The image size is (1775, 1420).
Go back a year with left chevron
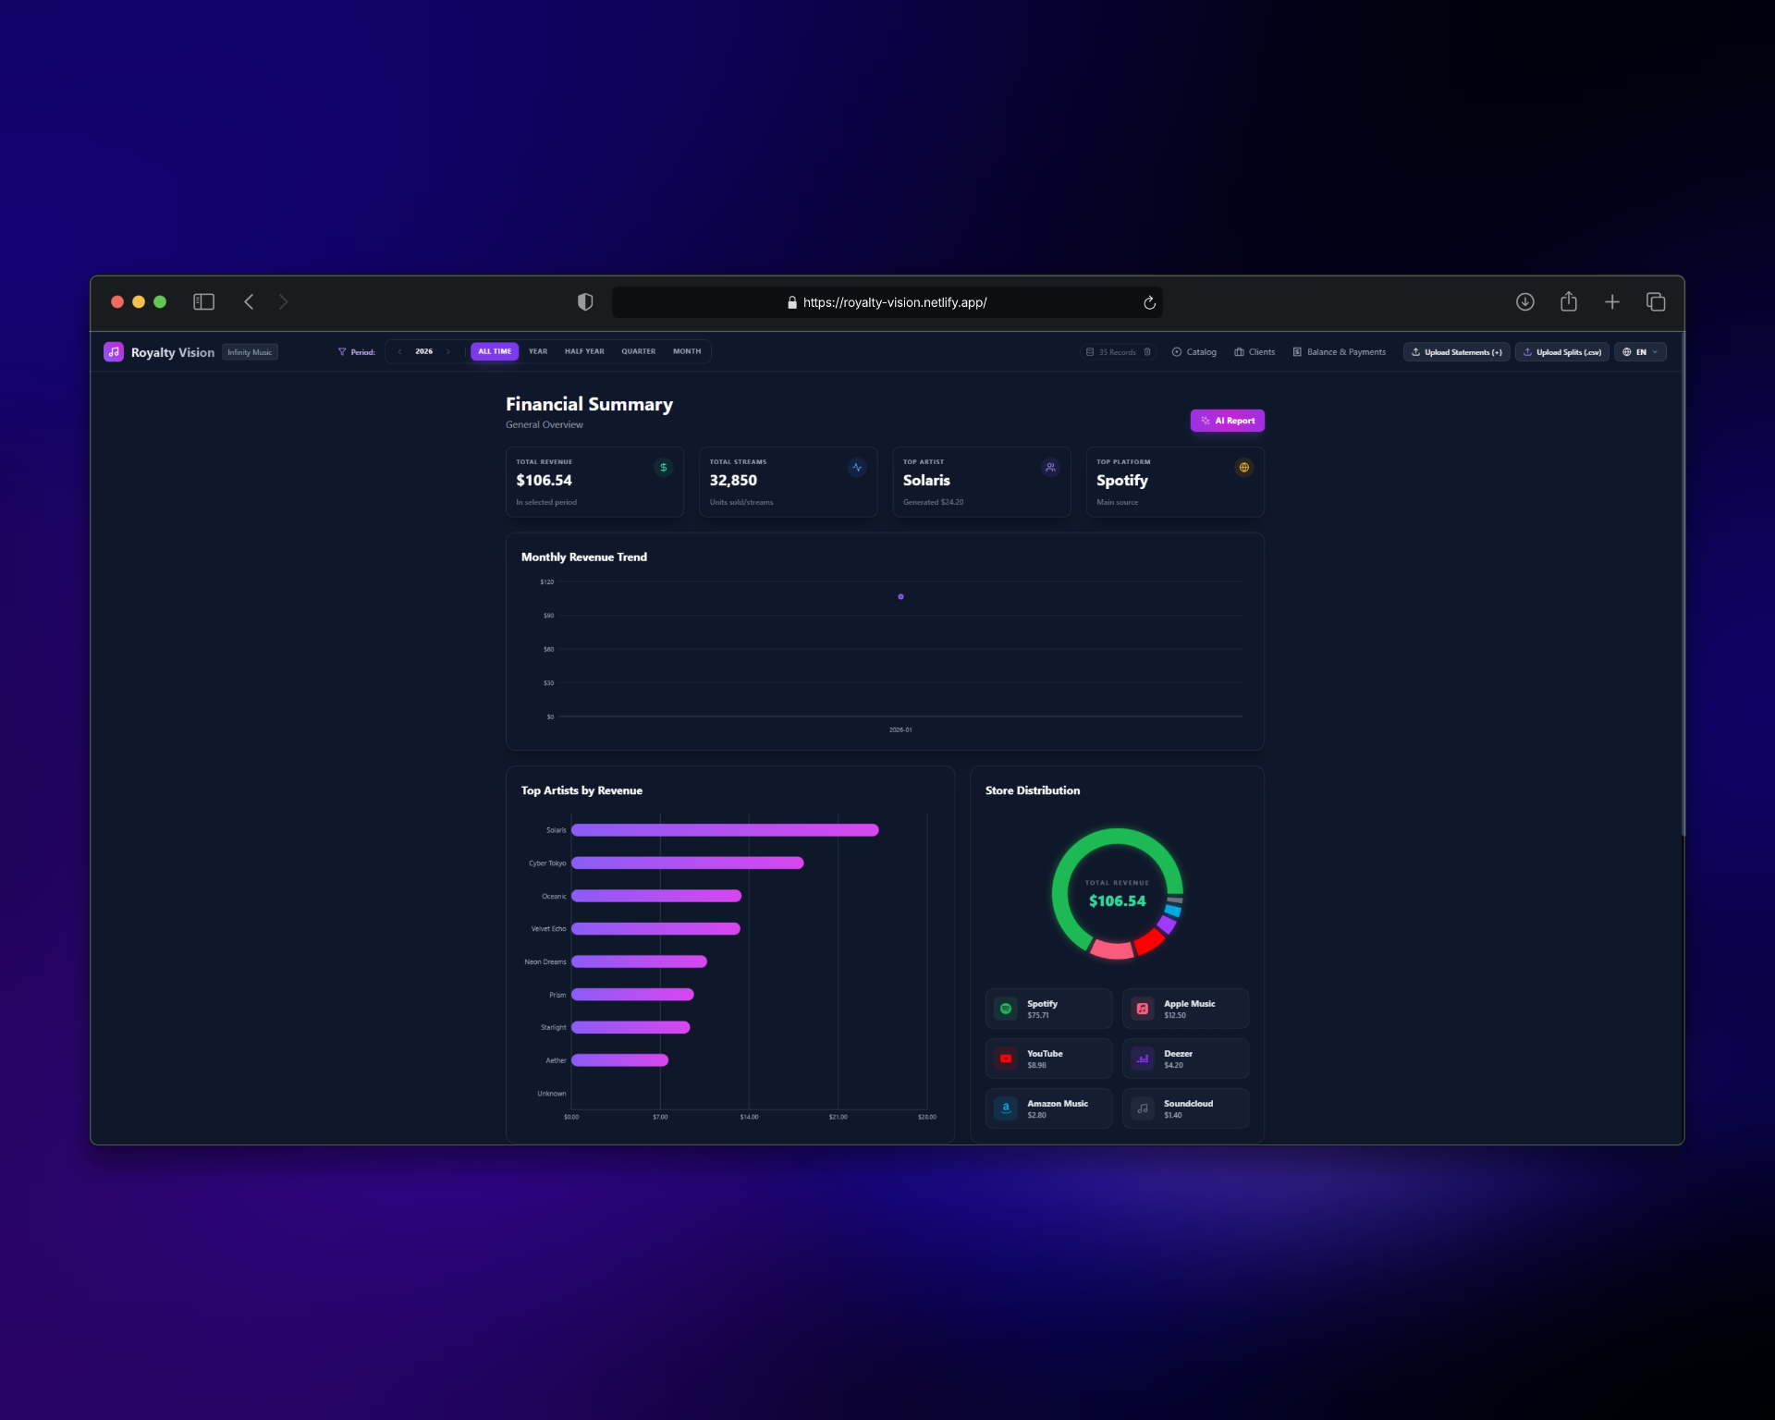pyautogui.click(x=398, y=351)
